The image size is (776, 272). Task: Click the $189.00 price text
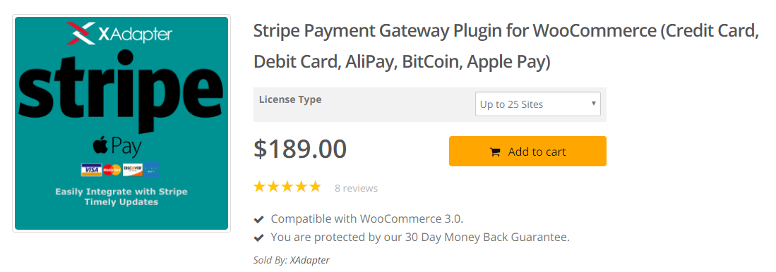[300, 149]
